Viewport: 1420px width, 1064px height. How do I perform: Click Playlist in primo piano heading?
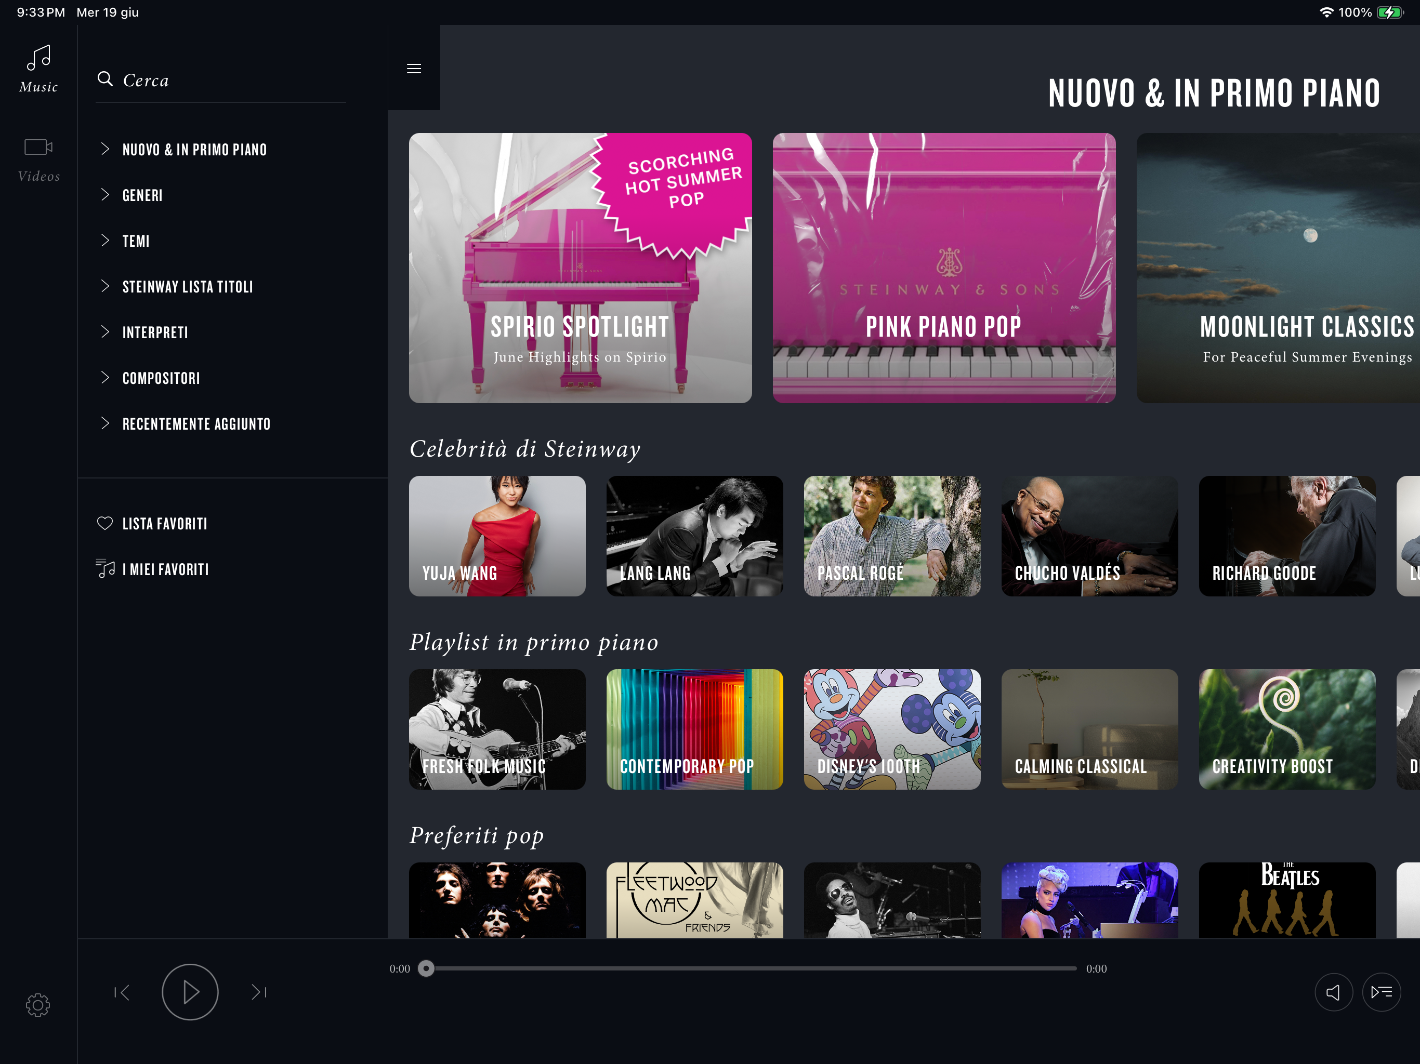pyautogui.click(x=534, y=642)
